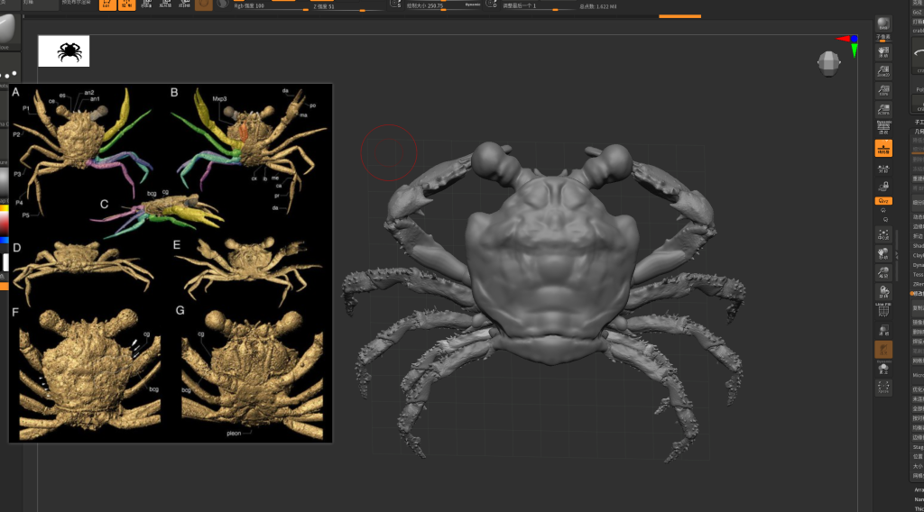The image size is (924, 512).
Task: Toggle the Local symmetry (开启) button
Action: 883,169
